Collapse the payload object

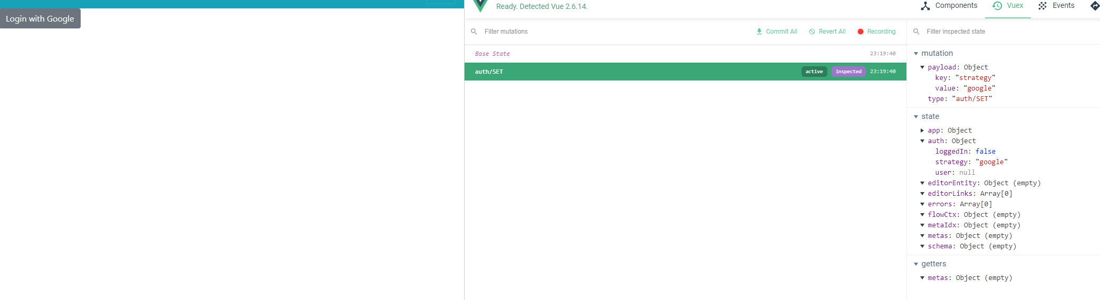(x=922, y=67)
